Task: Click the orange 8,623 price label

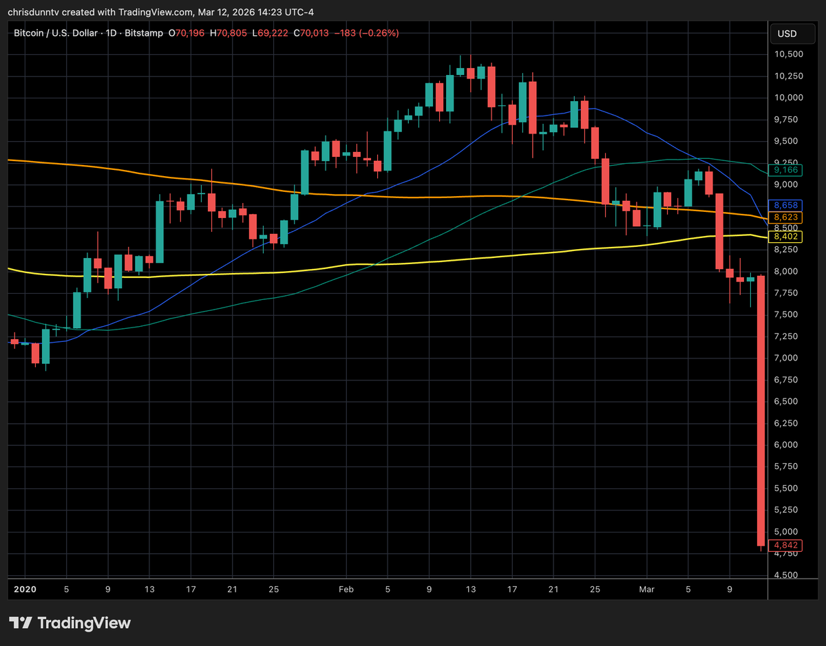Action: tap(785, 217)
